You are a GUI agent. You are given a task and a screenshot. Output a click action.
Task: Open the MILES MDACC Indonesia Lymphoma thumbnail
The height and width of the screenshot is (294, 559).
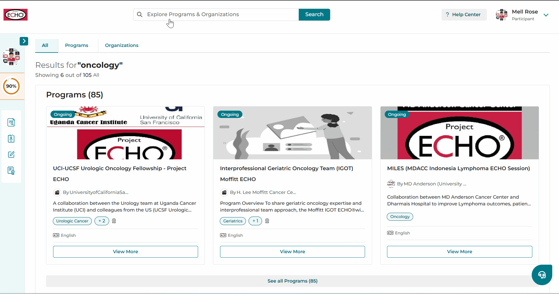tap(460, 133)
